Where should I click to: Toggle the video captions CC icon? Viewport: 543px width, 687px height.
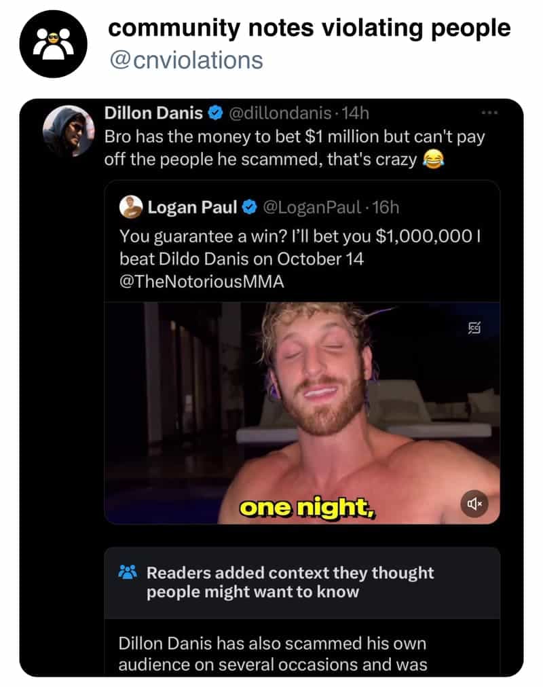[474, 327]
